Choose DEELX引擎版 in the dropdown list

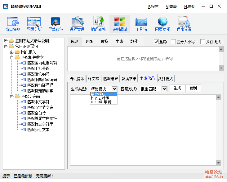(104, 102)
